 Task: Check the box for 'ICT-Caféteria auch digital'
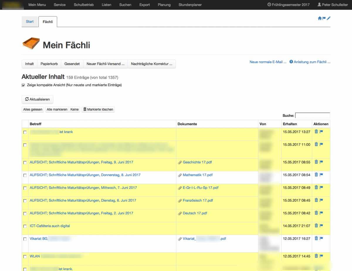pyautogui.click(x=25, y=226)
